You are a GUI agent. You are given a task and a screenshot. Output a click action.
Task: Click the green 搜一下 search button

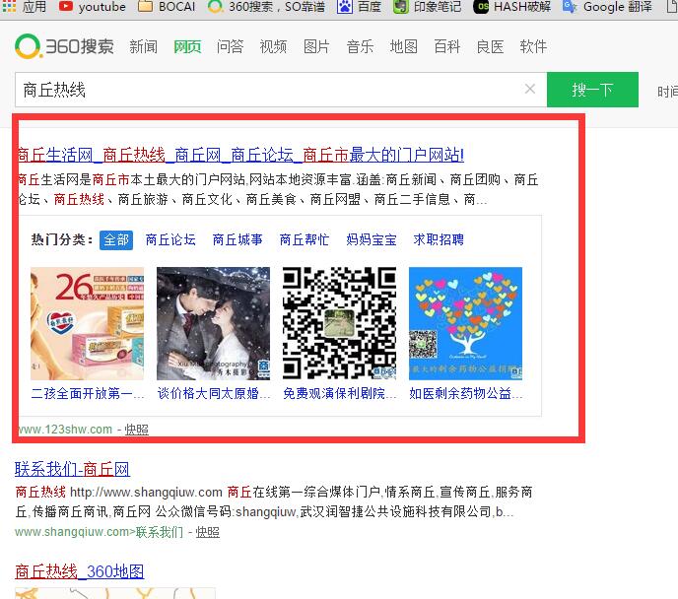(592, 90)
